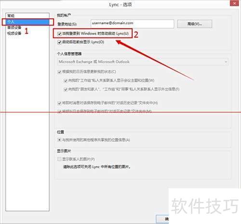Toggle save call logs to email folder (M)
Screen dimensions: 241x224
(x=59, y=111)
